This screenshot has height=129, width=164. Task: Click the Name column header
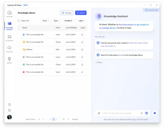25,28
